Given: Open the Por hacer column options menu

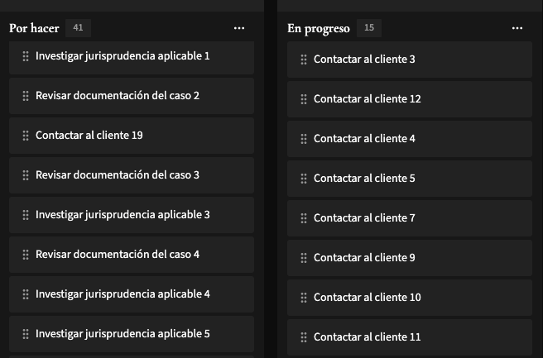Looking at the screenshot, I should coord(239,28).
